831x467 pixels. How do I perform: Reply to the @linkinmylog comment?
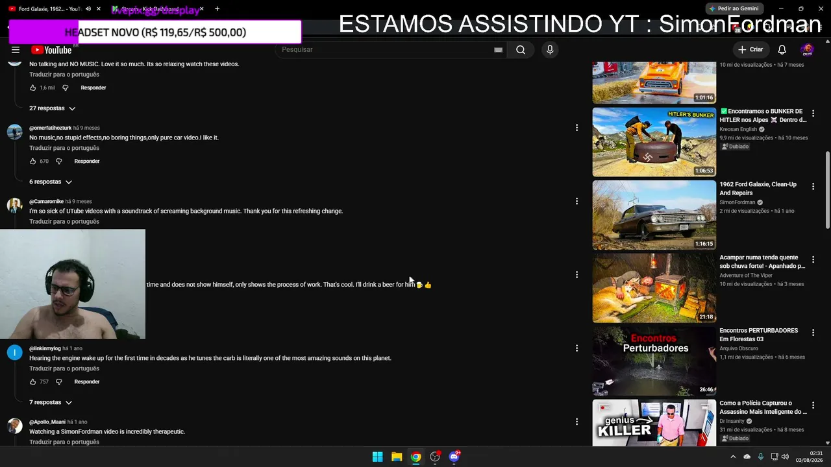click(87, 382)
